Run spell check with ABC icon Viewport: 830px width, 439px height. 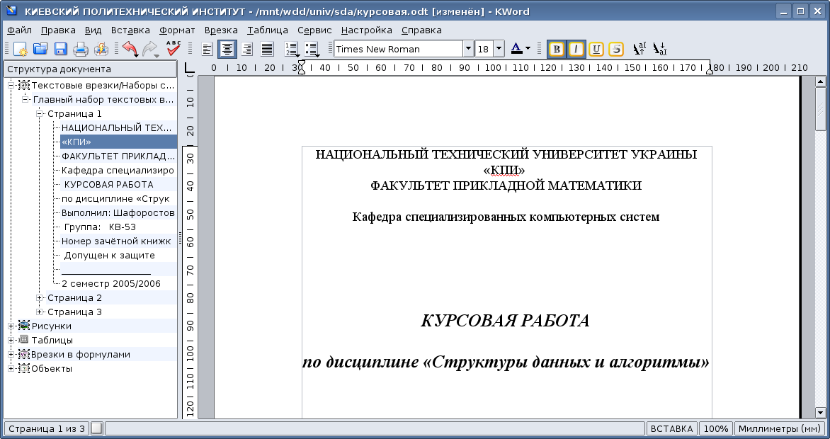point(174,49)
